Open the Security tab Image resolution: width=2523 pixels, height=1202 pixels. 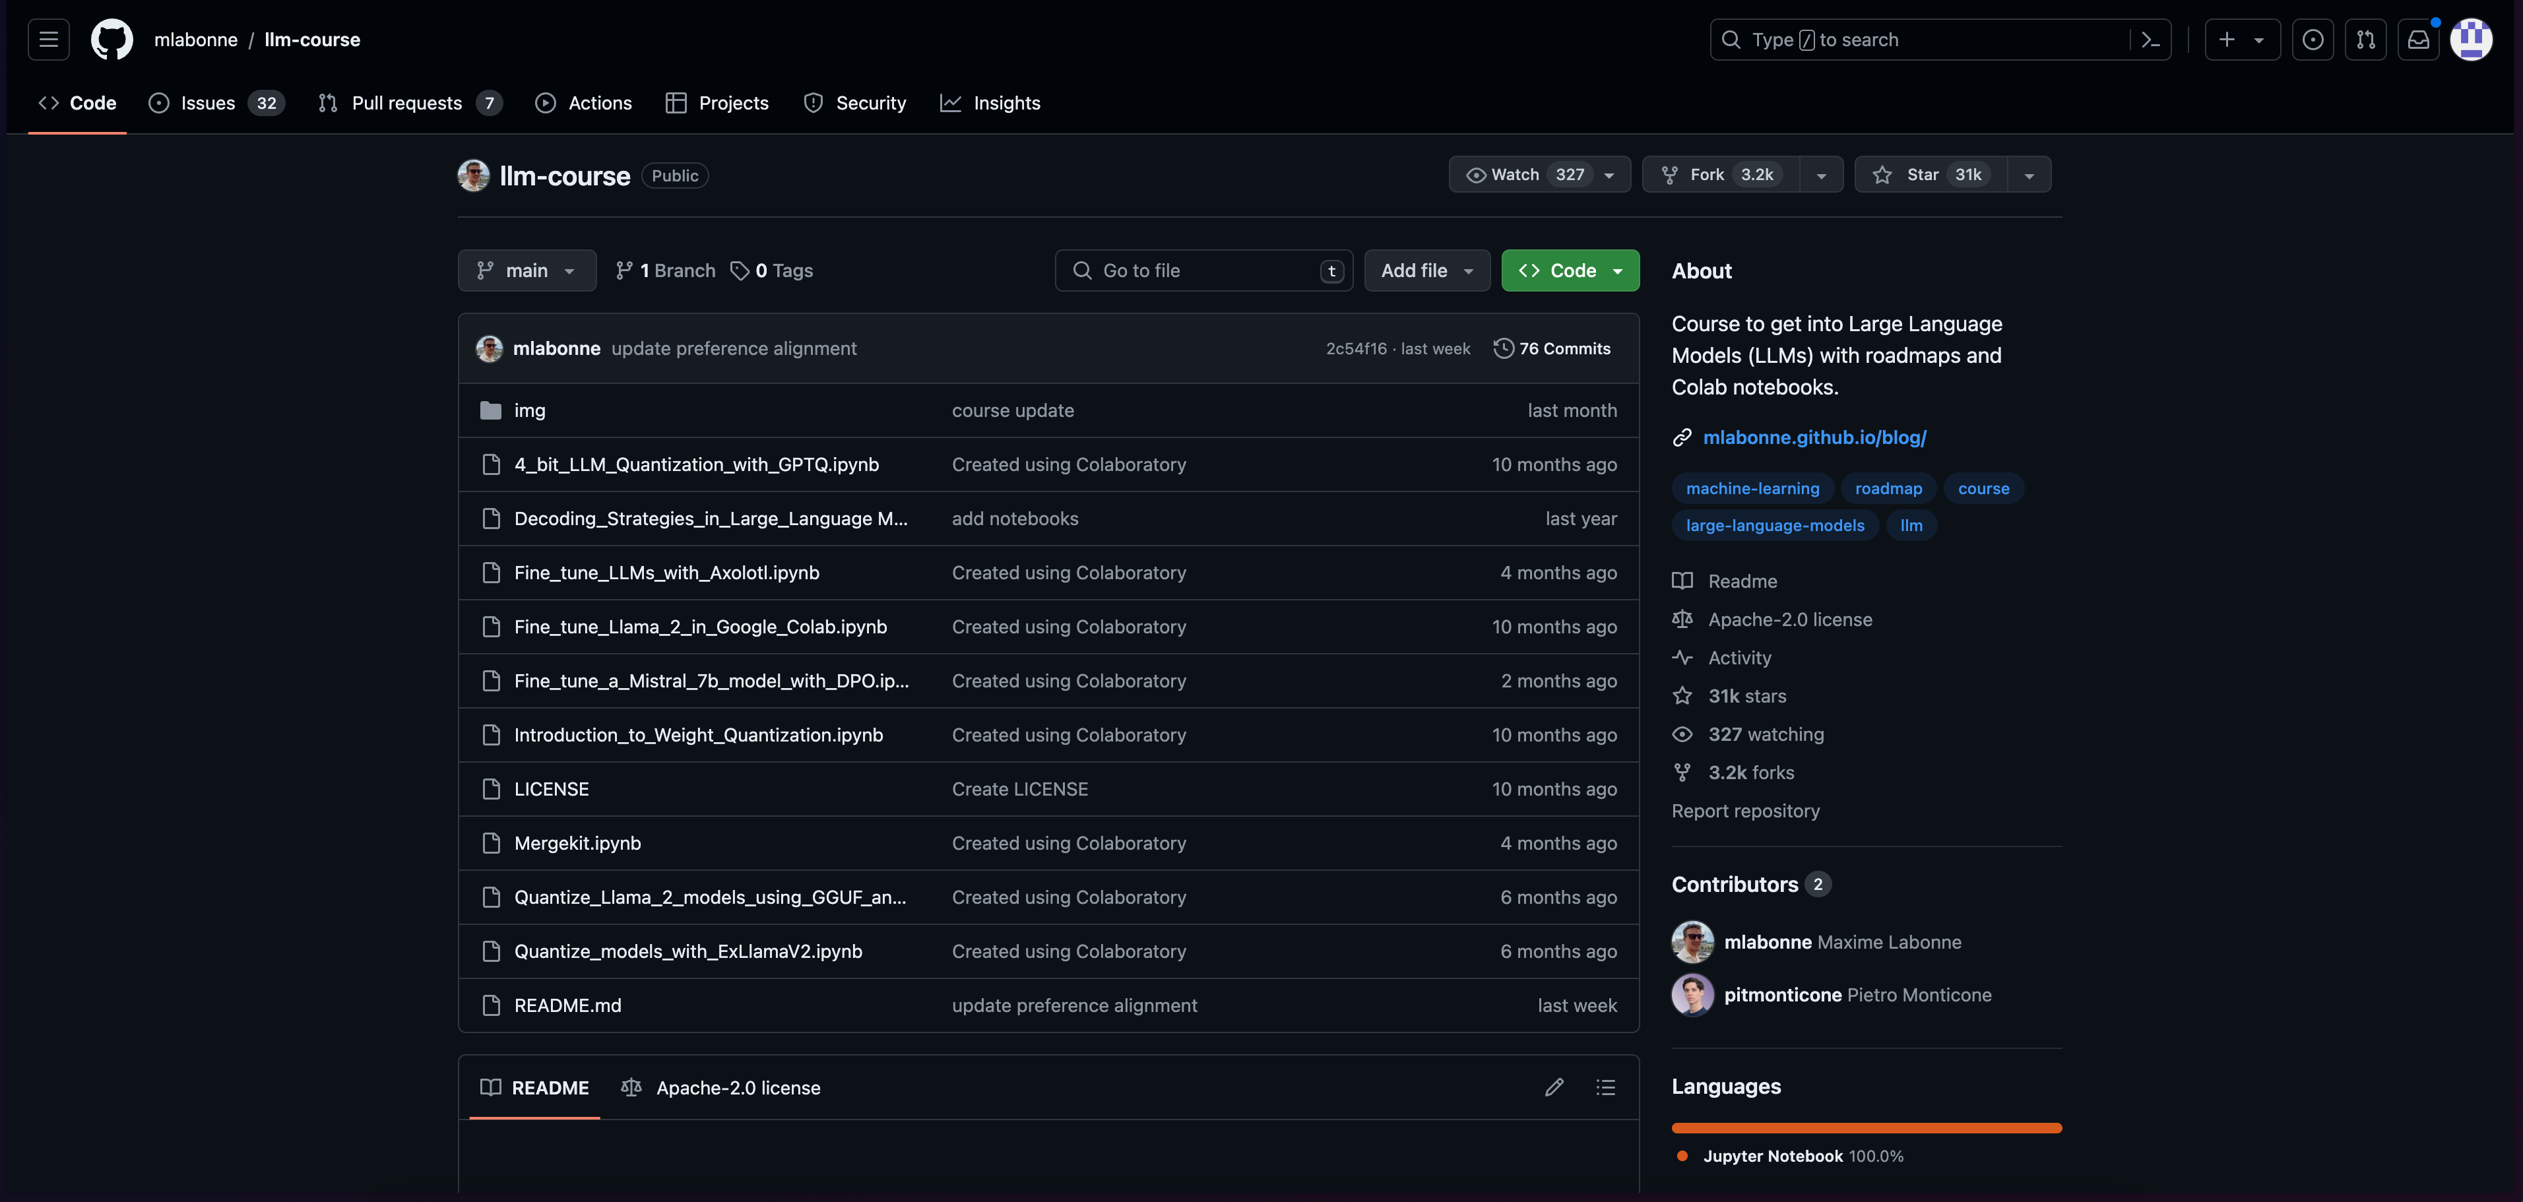coord(855,103)
